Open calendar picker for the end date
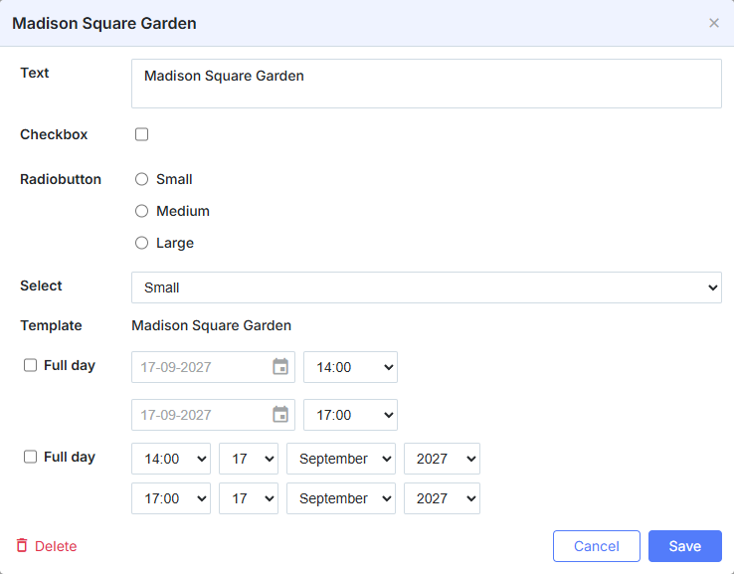This screenshot has width=734, height=574. 280,415
